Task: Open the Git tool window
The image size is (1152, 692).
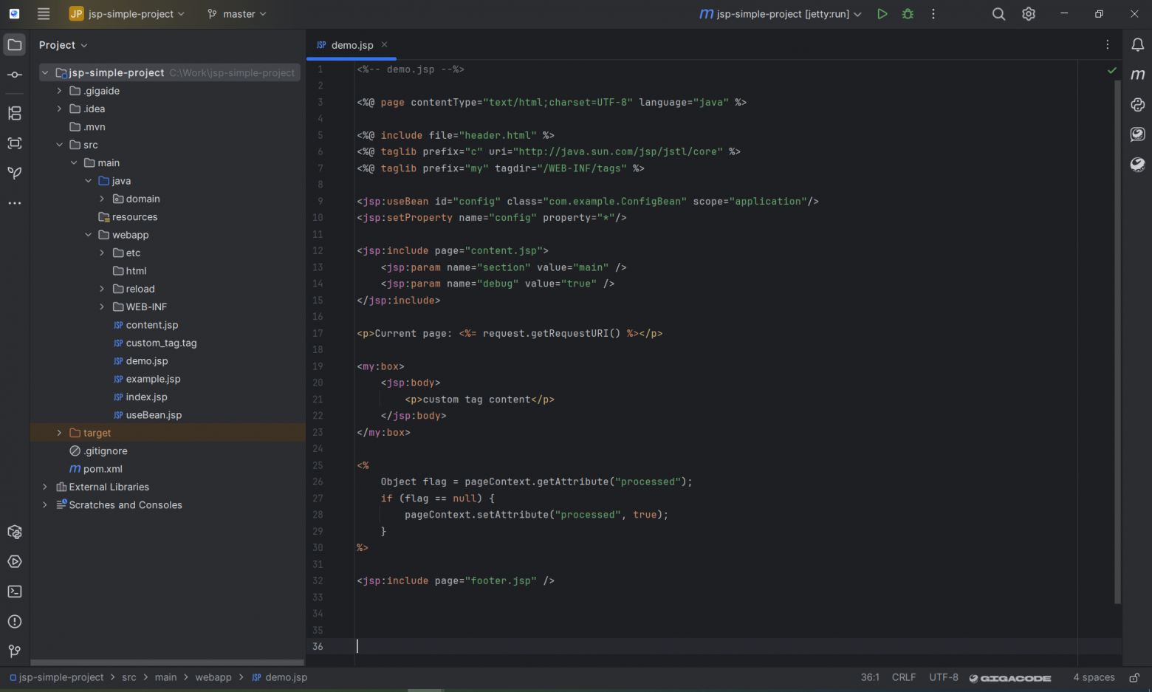Action: 15,651
